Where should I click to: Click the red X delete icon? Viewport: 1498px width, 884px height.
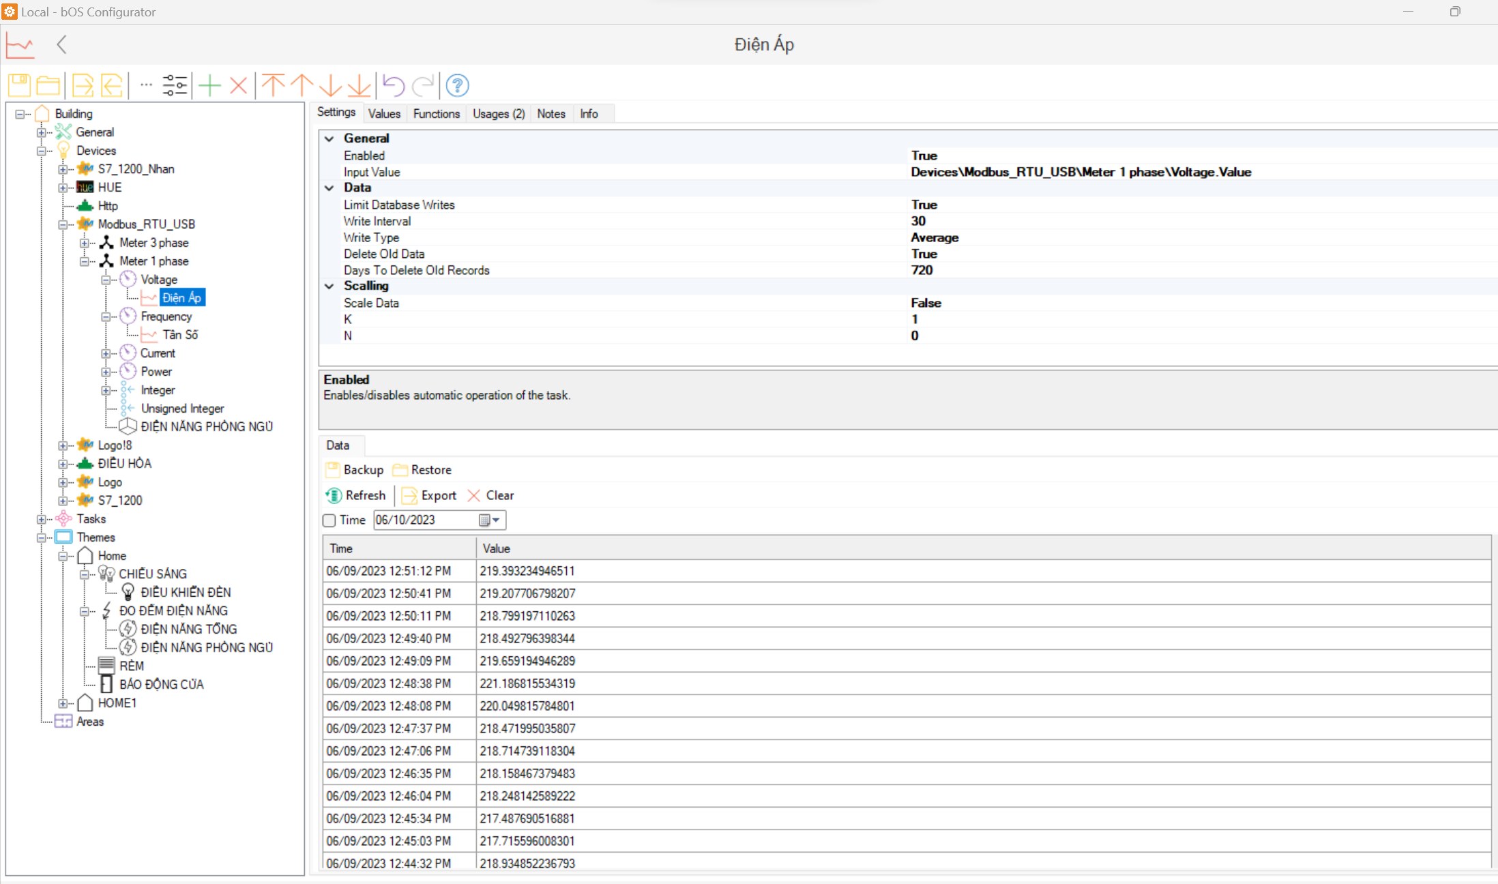pyautogui.click(x=238, y=85)
